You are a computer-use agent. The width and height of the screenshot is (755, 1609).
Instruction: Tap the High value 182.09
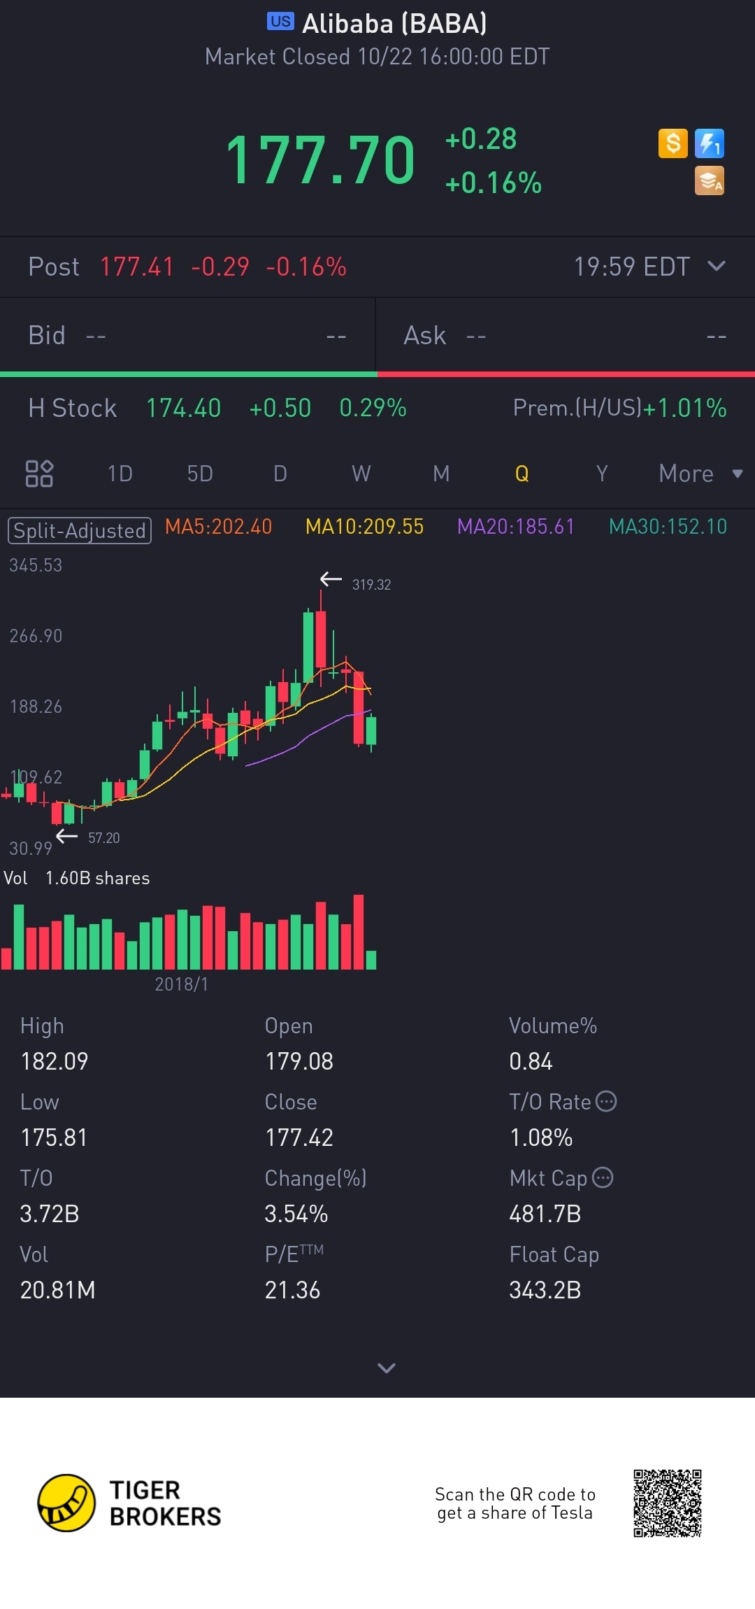point(55,1061)
